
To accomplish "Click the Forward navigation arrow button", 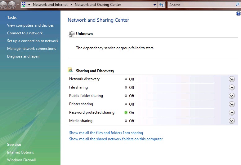I will (12, 5).
